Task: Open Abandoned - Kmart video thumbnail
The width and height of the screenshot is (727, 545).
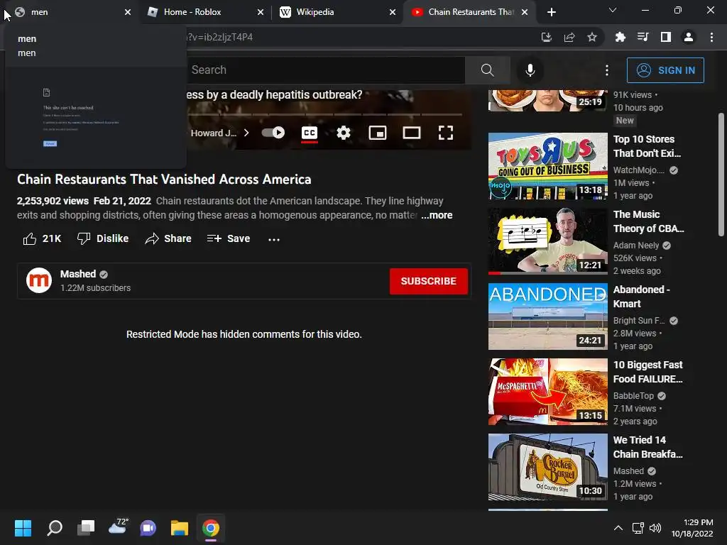Action: pyautogui.click(x=547, y=316)
